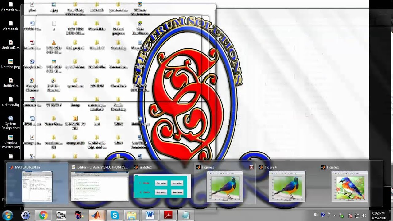This screenshot has width=393, height=221.
Task: Open the Figure 3 preview thumbnail
Action: coord(225,184)
